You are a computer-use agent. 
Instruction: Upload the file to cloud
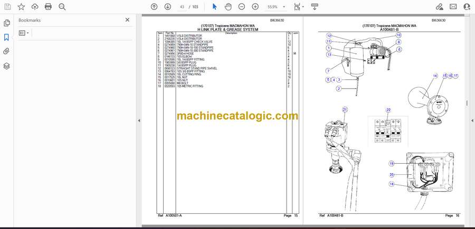click(35, 7)
